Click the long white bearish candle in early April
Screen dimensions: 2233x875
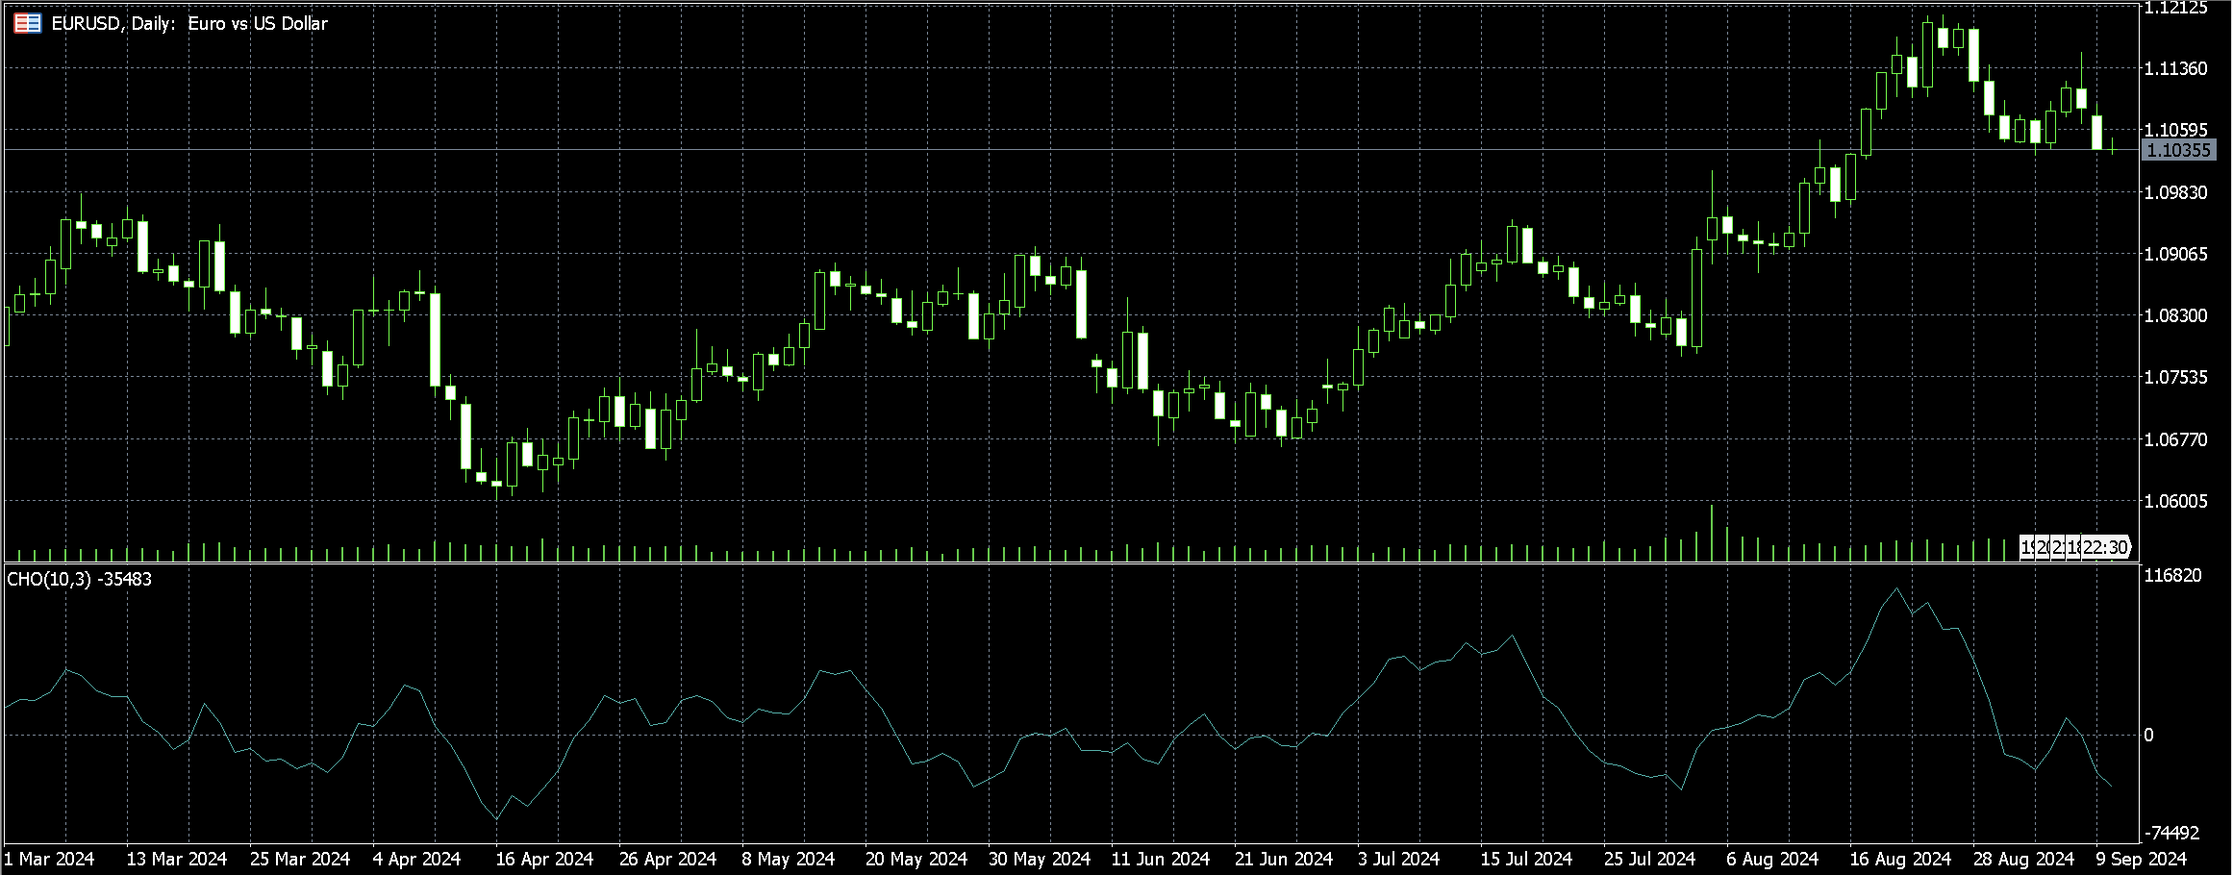point(436,339)
